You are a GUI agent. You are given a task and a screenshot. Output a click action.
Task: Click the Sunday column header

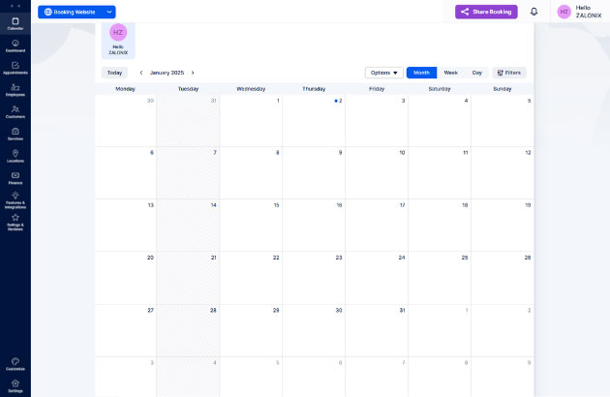point(503,89)
